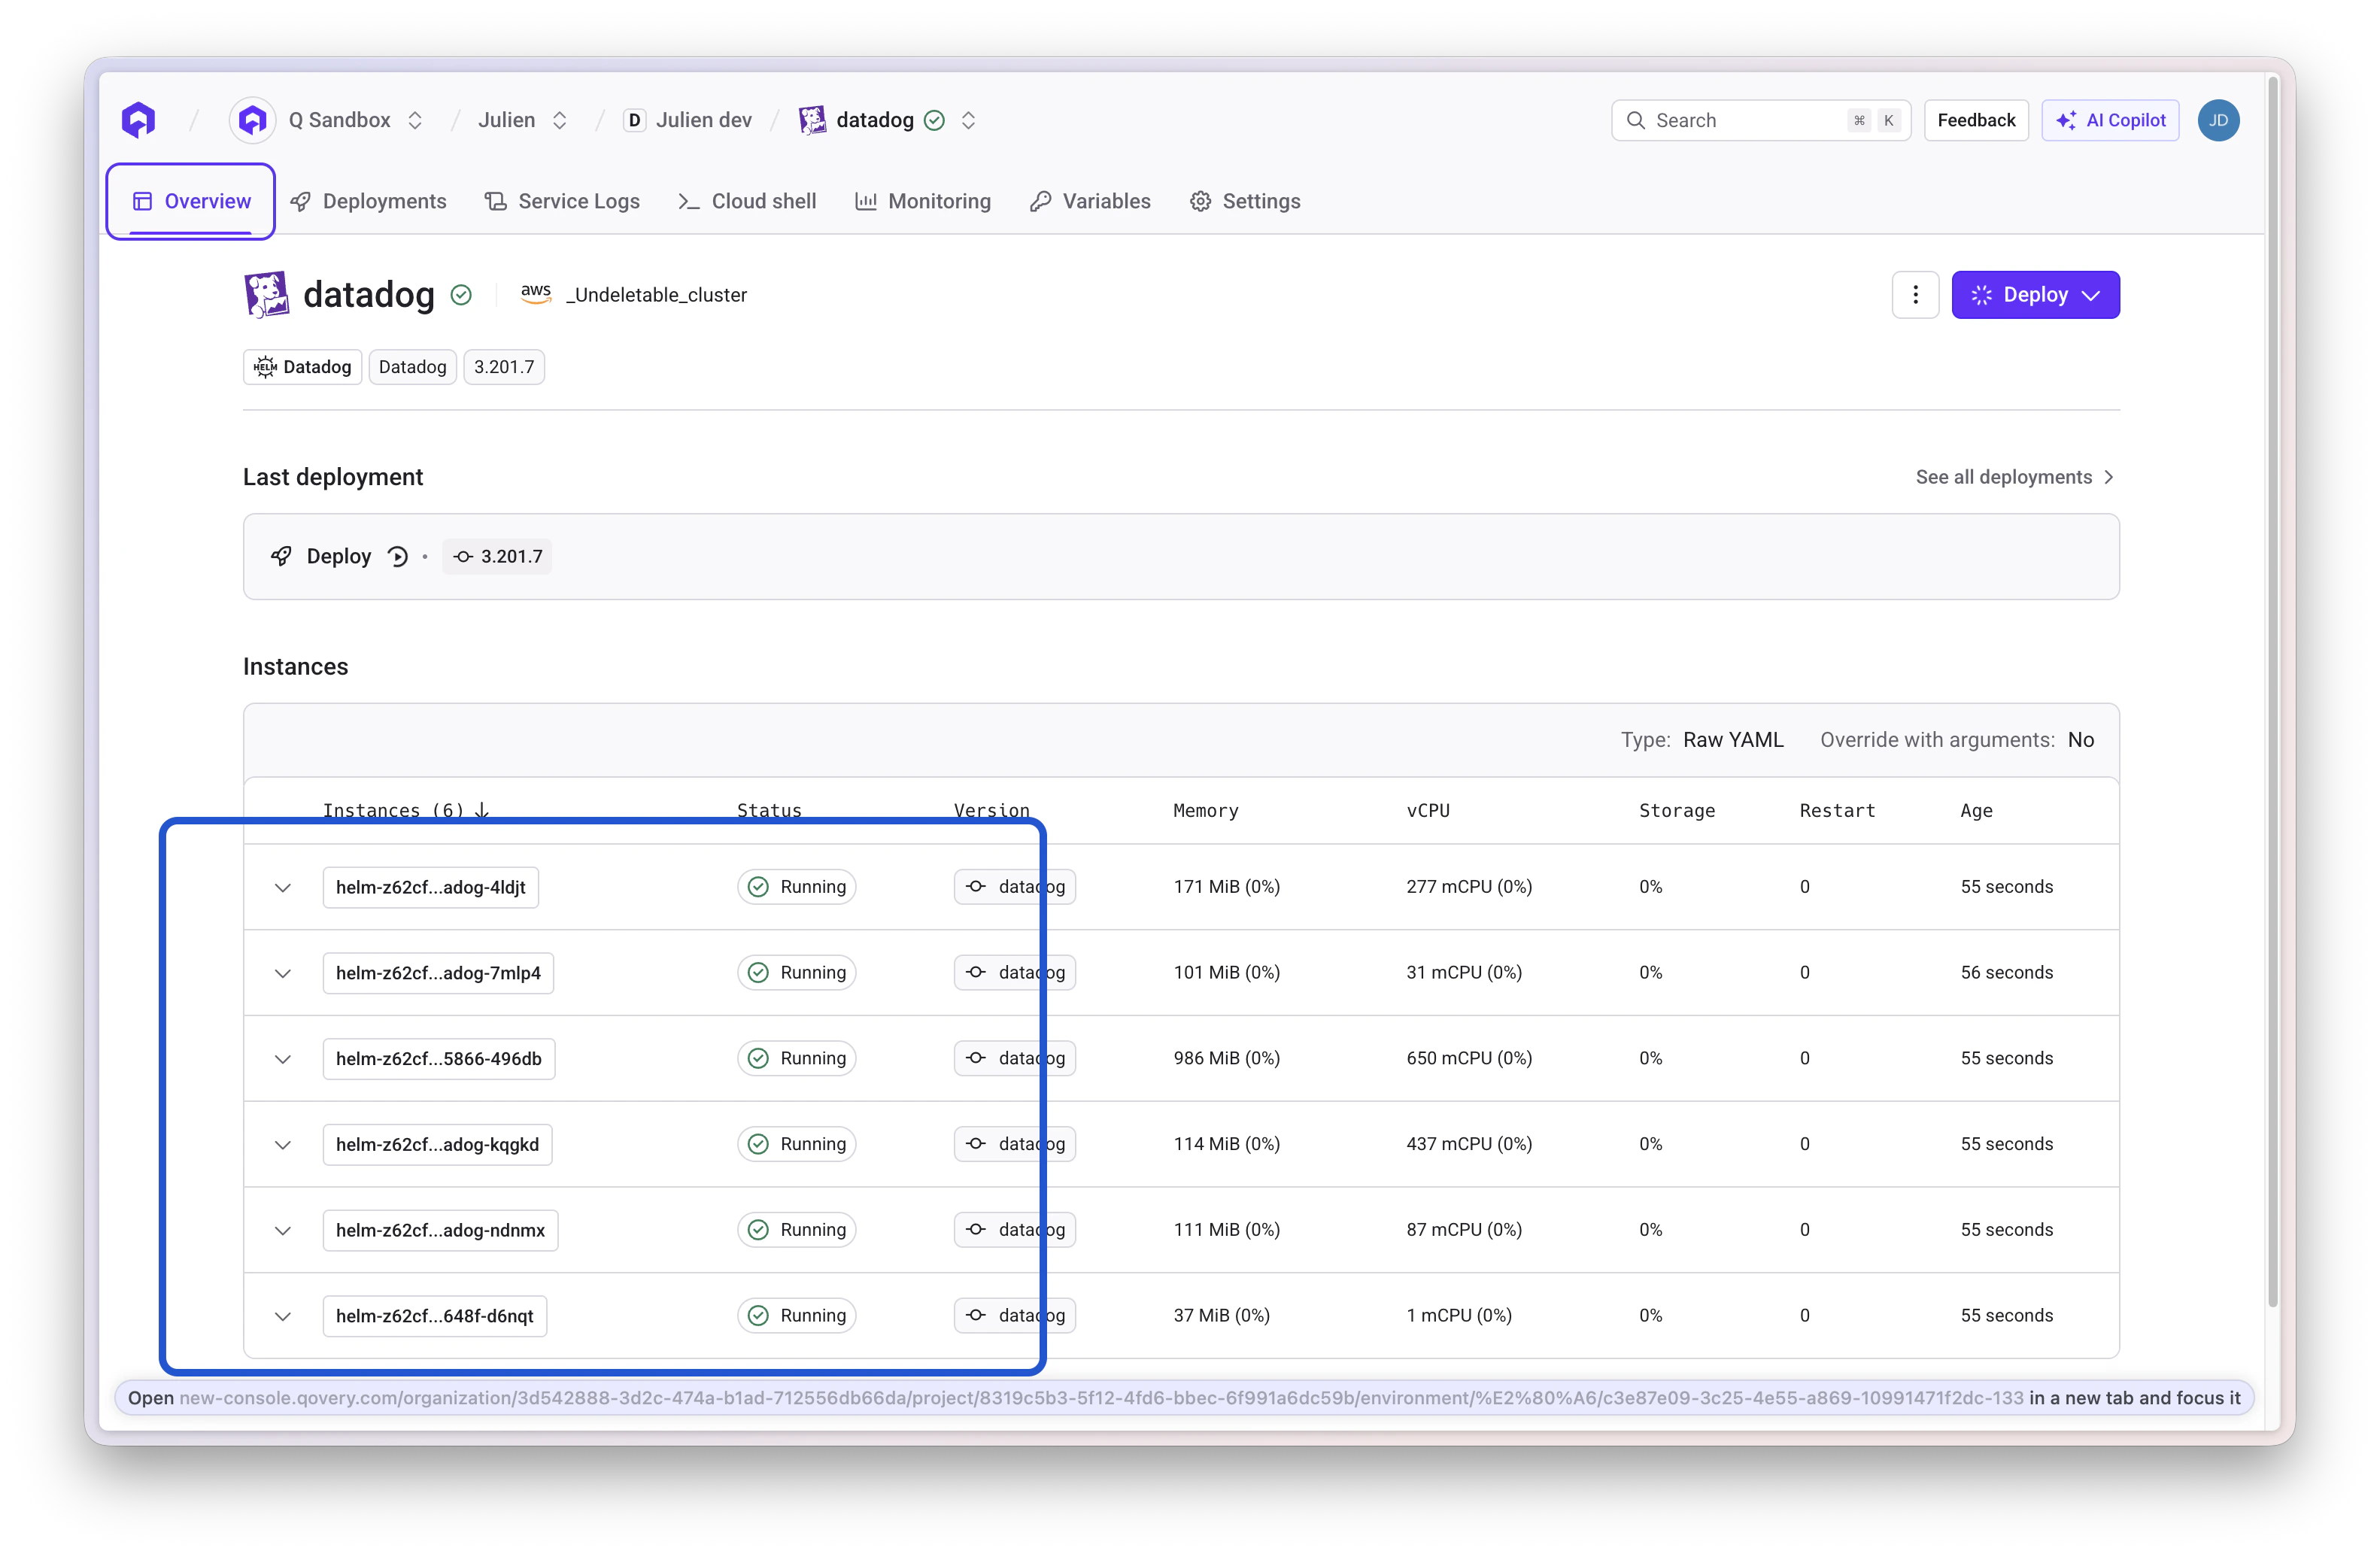Image resolution: width=2380 pixels, height=1557 pixels.
Task: Open the datadog service switcher arrows
Action: tap(968, 120)
